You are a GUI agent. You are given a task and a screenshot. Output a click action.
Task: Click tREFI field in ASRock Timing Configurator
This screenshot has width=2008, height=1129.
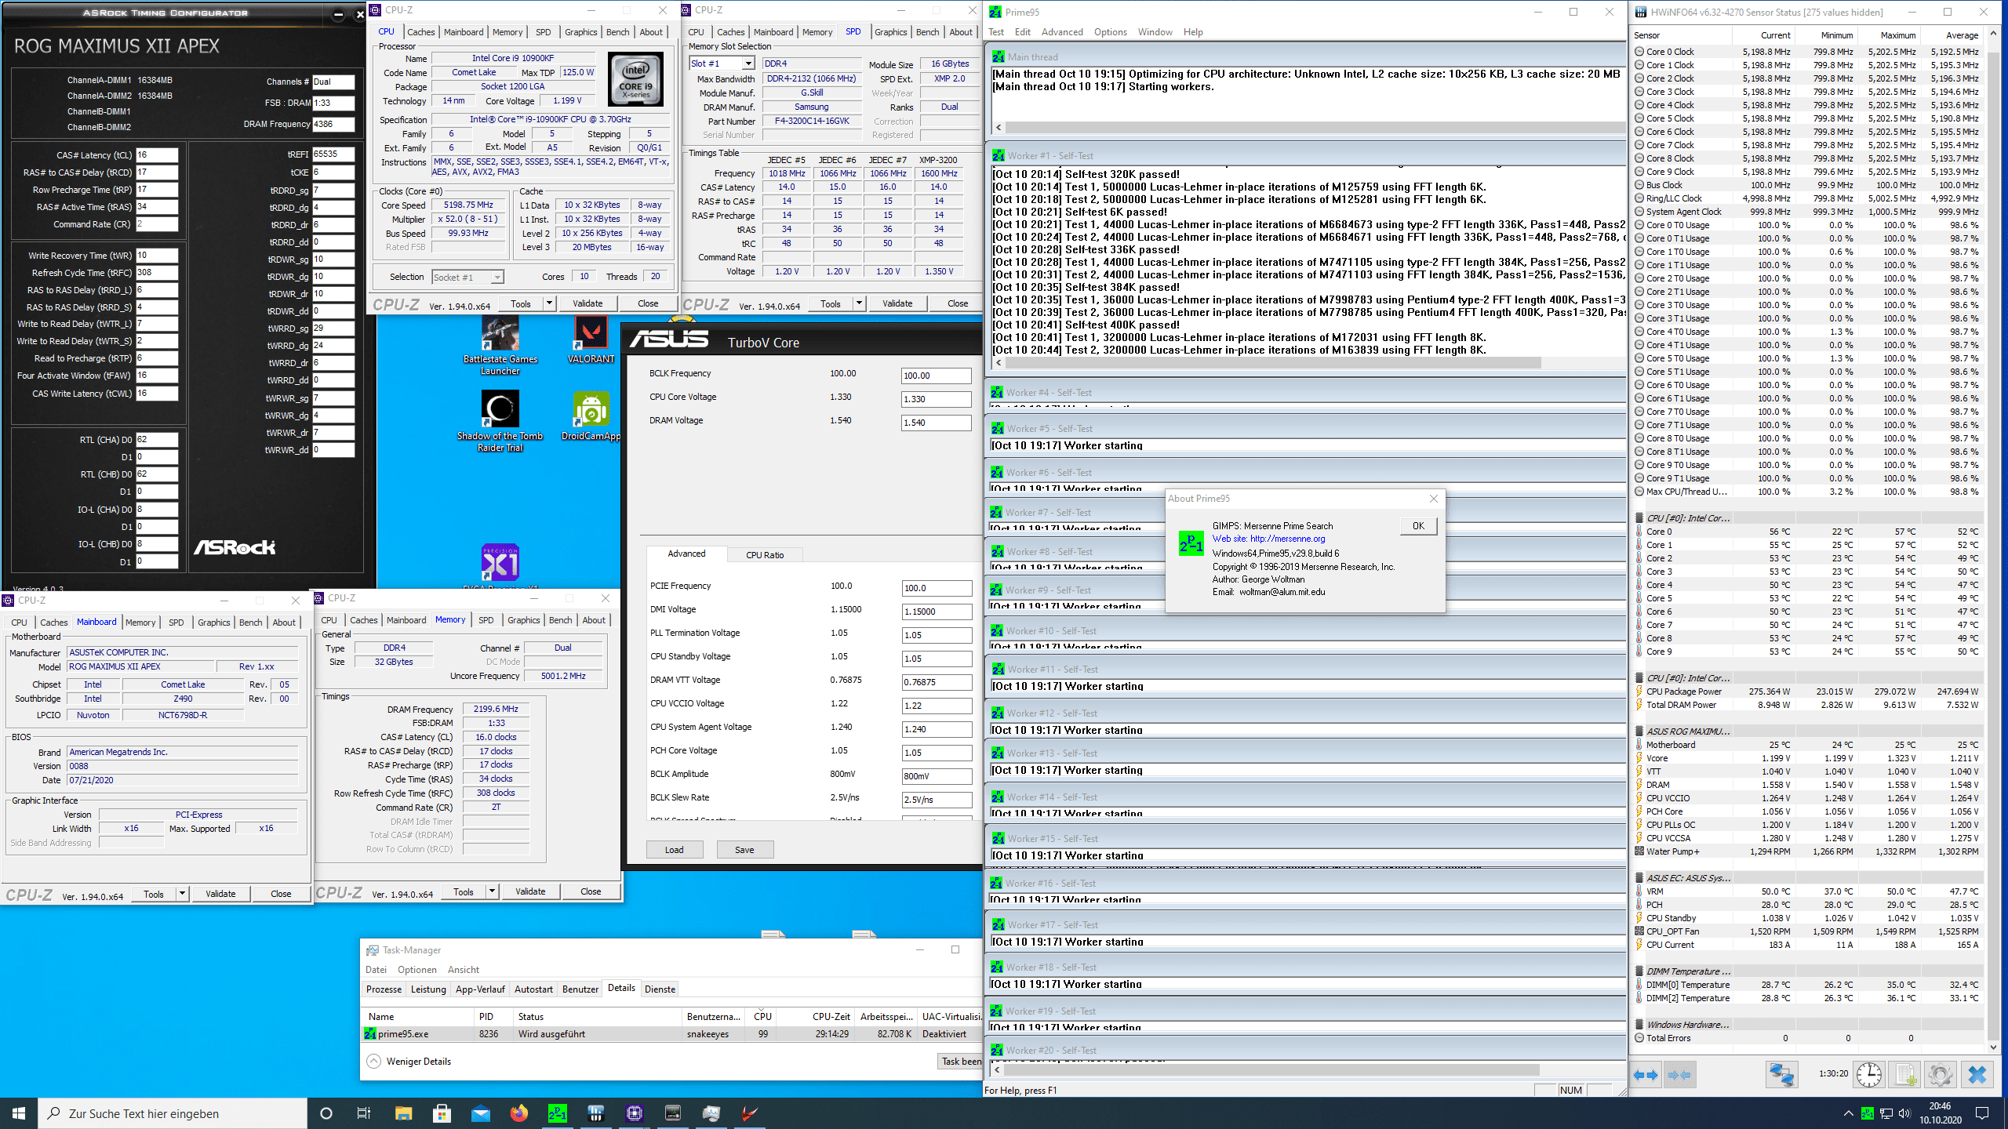[x=333, y=154]
